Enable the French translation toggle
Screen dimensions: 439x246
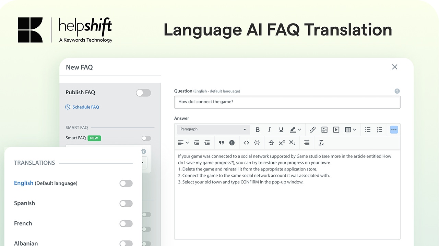tap(126, 223)
